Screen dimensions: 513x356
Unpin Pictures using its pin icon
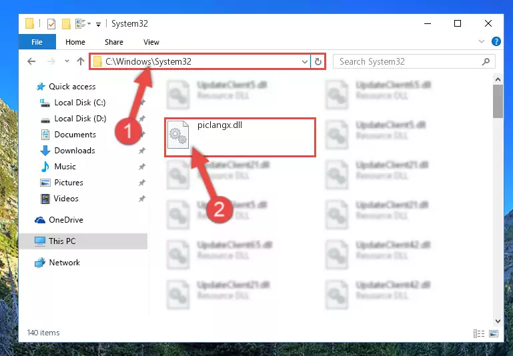coord(141,183)
